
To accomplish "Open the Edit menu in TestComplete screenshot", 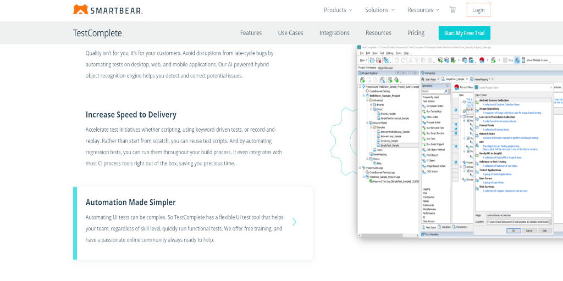I will click(x=368, y=53).
